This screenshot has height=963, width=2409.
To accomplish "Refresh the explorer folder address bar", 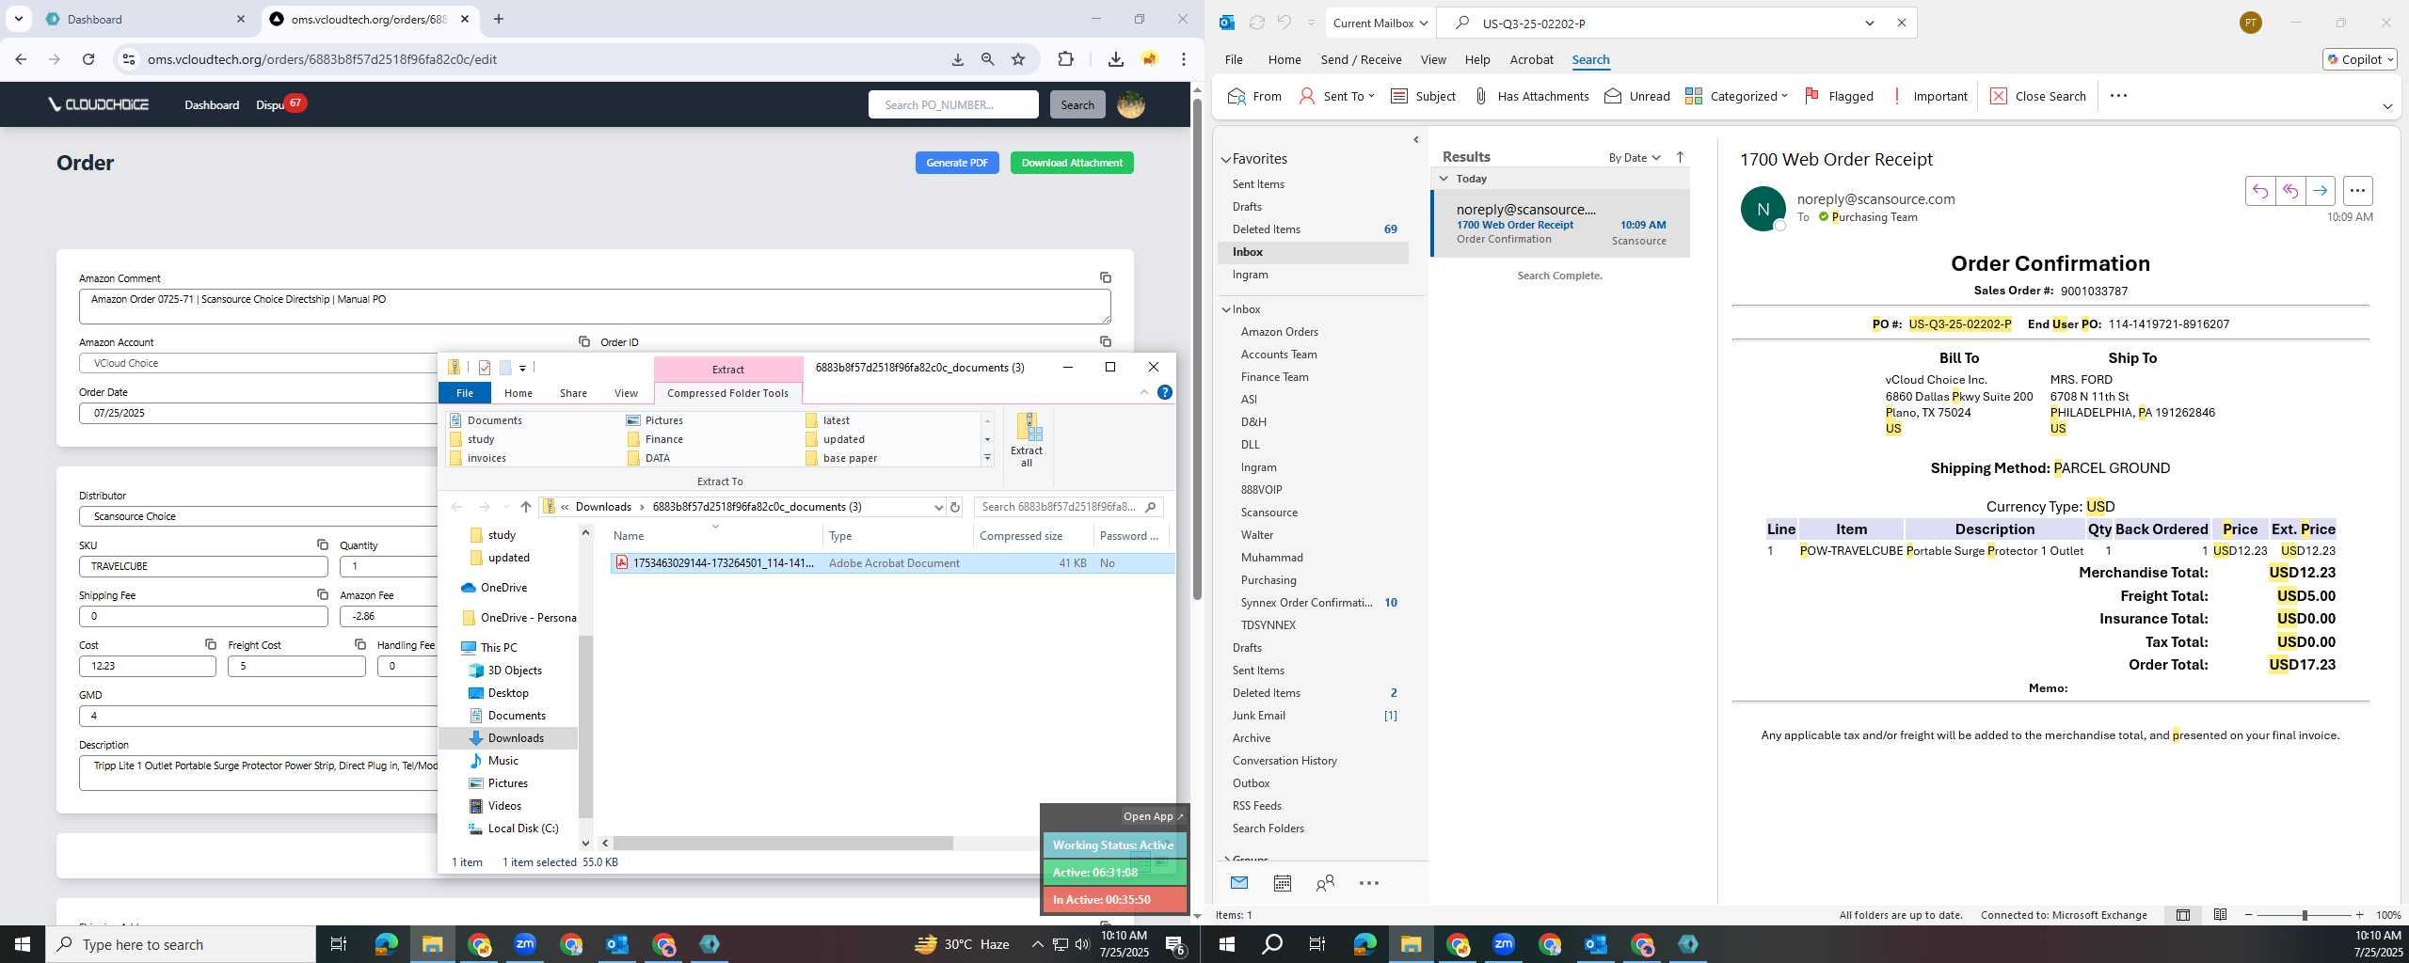I will pos(954,507).
